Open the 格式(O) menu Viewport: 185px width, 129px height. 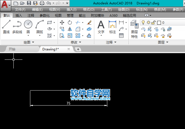(89, 9)
